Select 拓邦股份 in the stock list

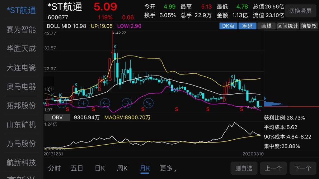point(21,106)
